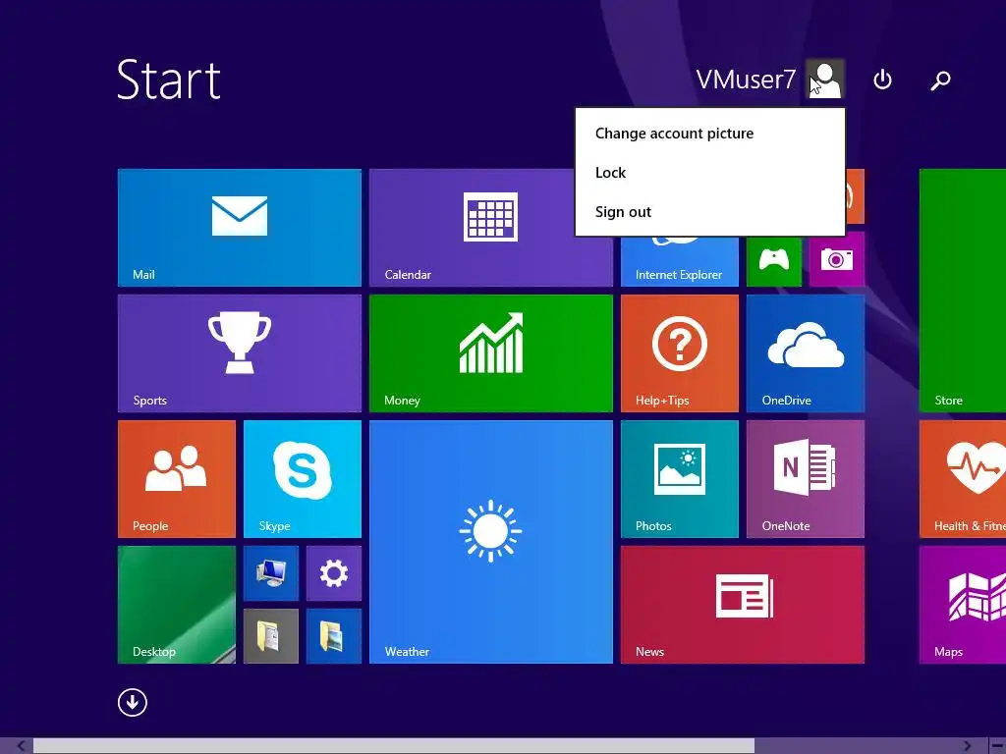Viewport: 1006px width, 754px height.
Task: Choose Change account picture from the menu
Action: (x=674, y=134)
